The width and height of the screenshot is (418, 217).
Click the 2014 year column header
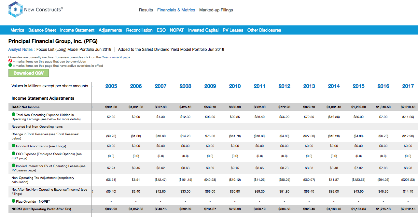[334, 86]
